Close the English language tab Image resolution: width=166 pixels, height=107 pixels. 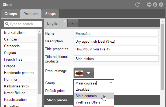[x=65, y=21]
